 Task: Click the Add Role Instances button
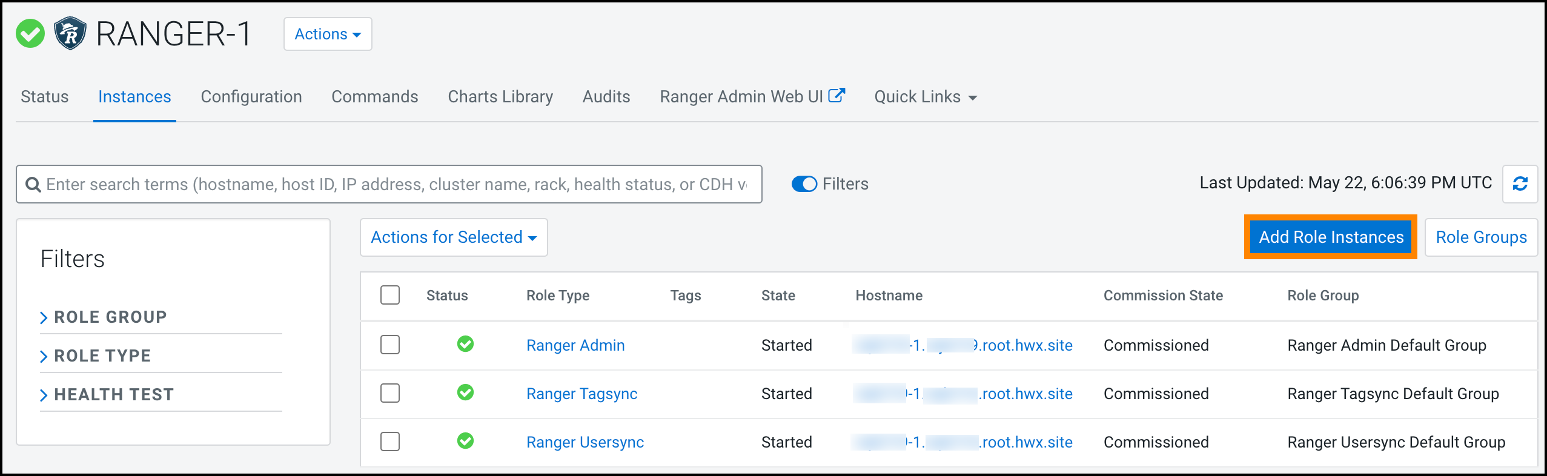pos(1331,237)
